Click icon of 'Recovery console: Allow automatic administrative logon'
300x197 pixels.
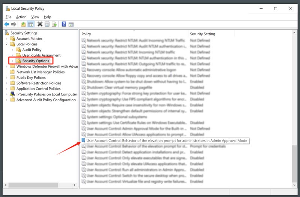tap(84, 70)
